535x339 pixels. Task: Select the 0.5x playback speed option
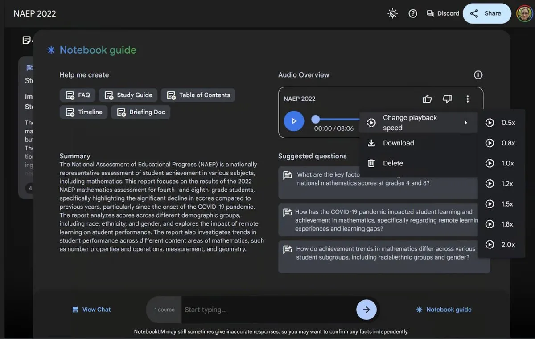(x=501, y=123)
